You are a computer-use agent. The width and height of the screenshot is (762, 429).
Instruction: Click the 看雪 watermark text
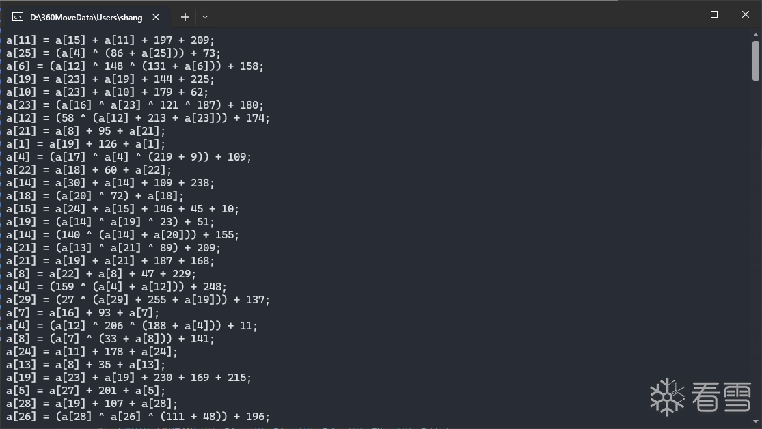(721, 397)
